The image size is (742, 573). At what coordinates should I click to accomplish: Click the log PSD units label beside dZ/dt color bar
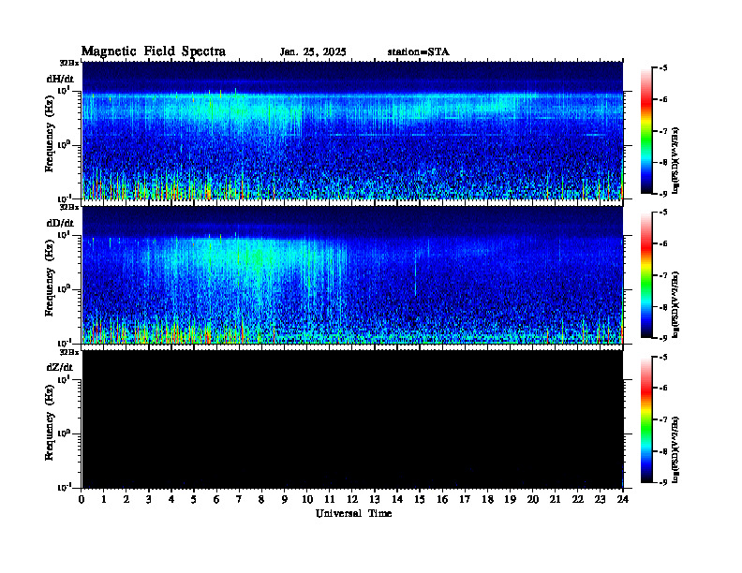pos(676,448)
